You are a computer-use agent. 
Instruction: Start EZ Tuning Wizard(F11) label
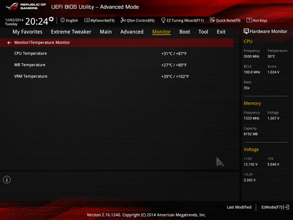coord(185,20)
